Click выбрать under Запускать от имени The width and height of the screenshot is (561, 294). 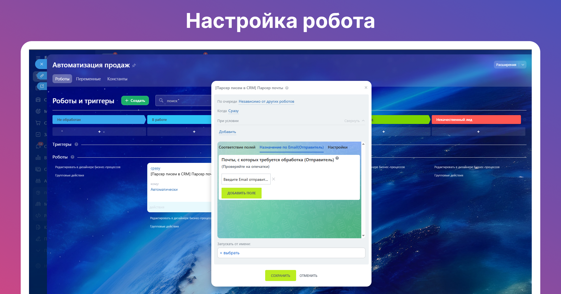pyautogui.click(x=230, y=253)
